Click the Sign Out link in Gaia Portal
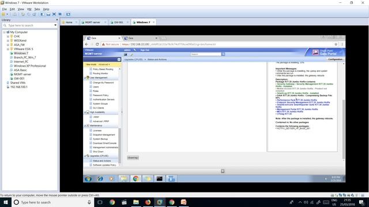369x207 pixels. click(x=145, y=50)
